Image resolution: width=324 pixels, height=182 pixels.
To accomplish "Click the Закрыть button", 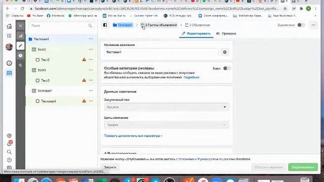I will (x=110, y=167).
